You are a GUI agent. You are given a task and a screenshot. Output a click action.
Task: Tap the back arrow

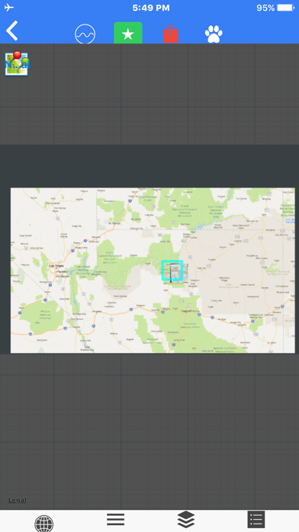[x=12, y=31]
